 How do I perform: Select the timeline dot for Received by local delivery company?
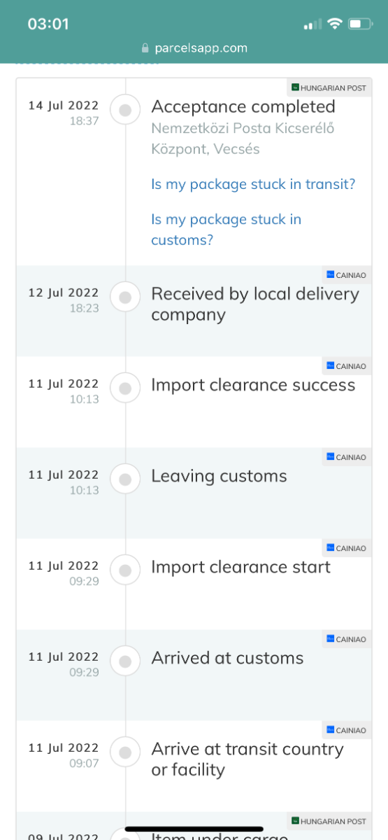(x=125, y=297)
